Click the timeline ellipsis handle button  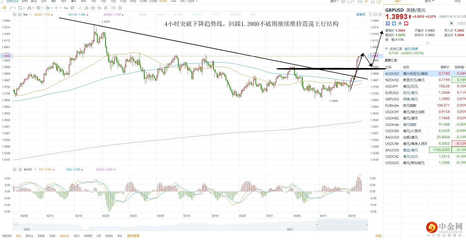point(16,224)
